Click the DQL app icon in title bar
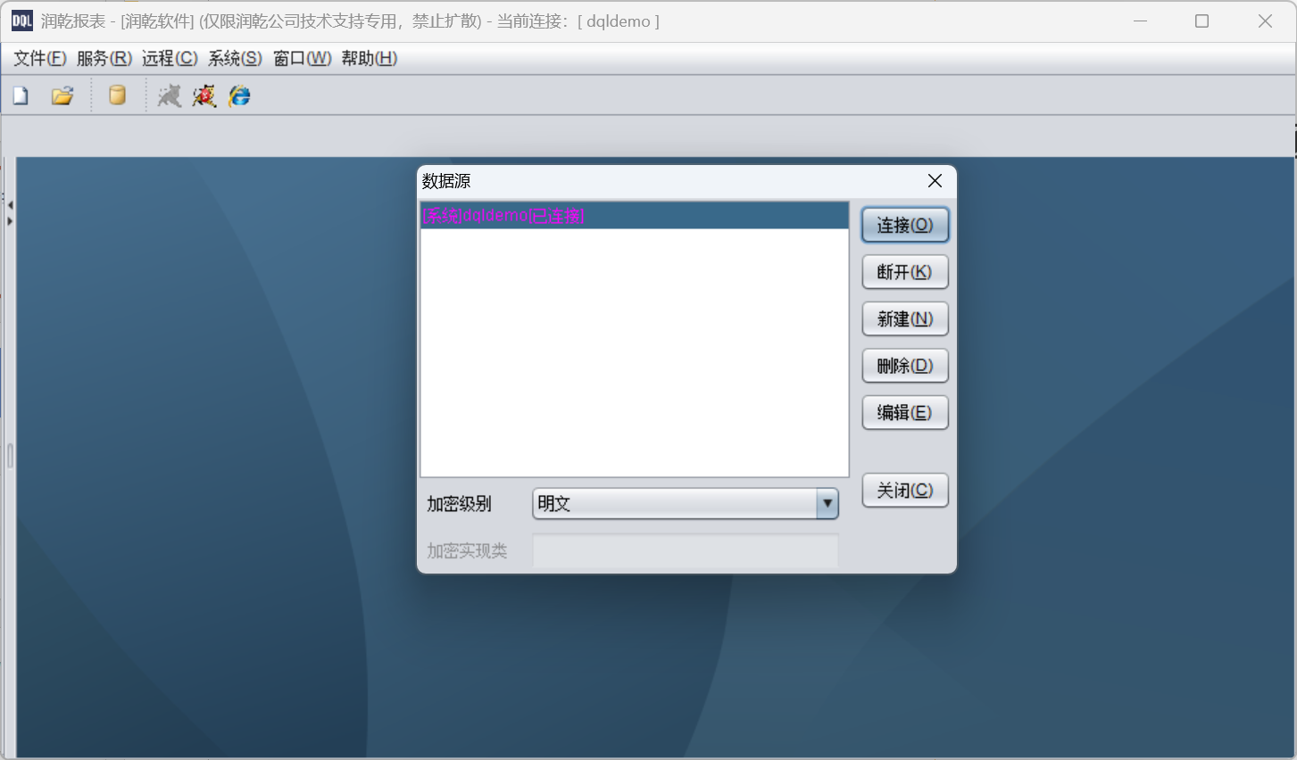Screen dimensions: 1297x760 (x=21, y=21)
